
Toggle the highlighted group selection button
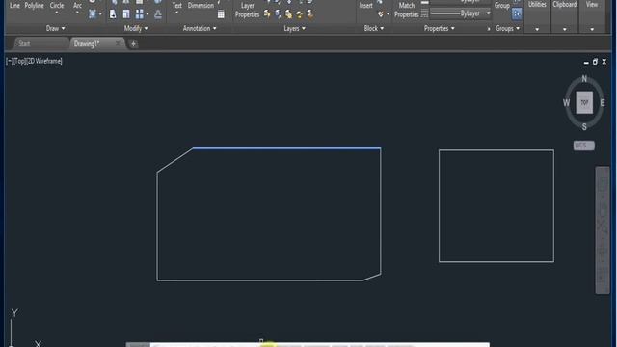(x=517, y=13)
